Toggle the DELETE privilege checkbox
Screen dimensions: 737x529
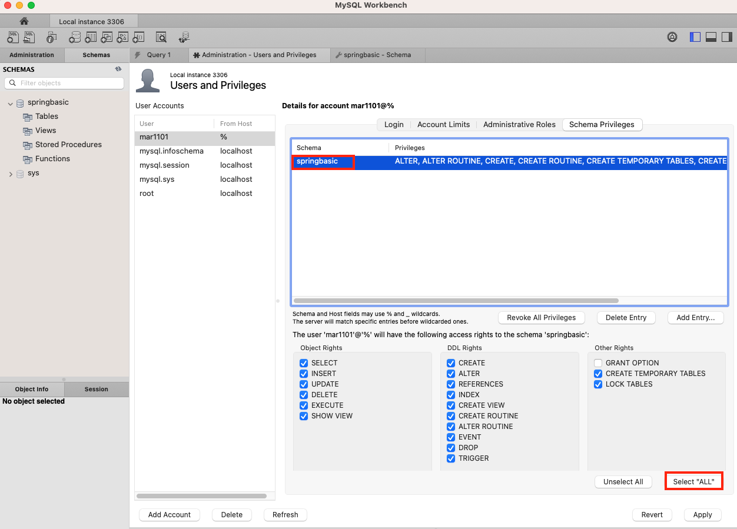[304, 395]
